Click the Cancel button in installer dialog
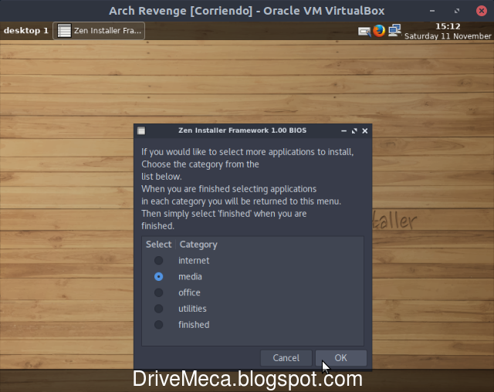The width and height of the screenshot is (494, 392). [286, 358]
